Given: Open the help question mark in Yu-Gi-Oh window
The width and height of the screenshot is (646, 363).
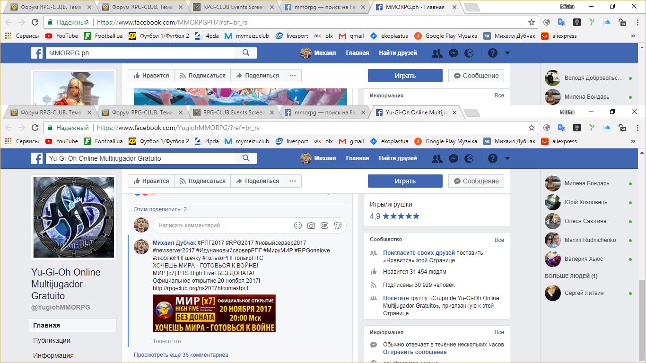Looking at the screenshot, I should (493, 158).
